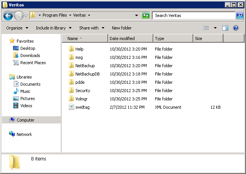Click the Help folder icon

click(x=71, y=49)
